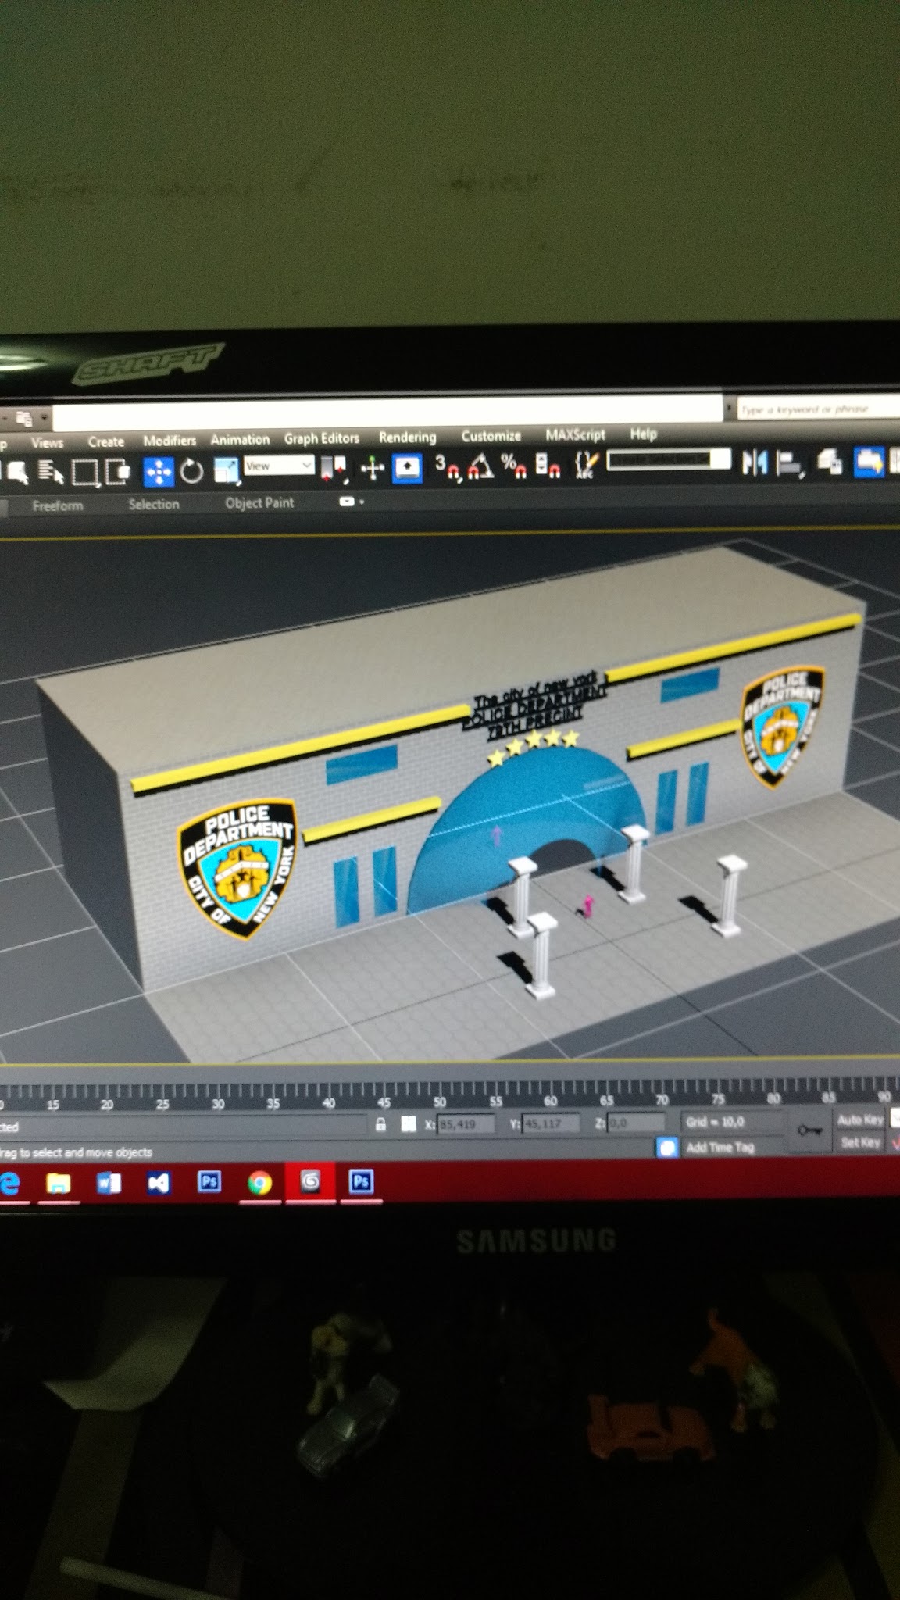Image resolution: width=900 pixels, height=1600 pixels.
Task: Activate the Select and Rotate tool
Action: click(x=191, y=471)
